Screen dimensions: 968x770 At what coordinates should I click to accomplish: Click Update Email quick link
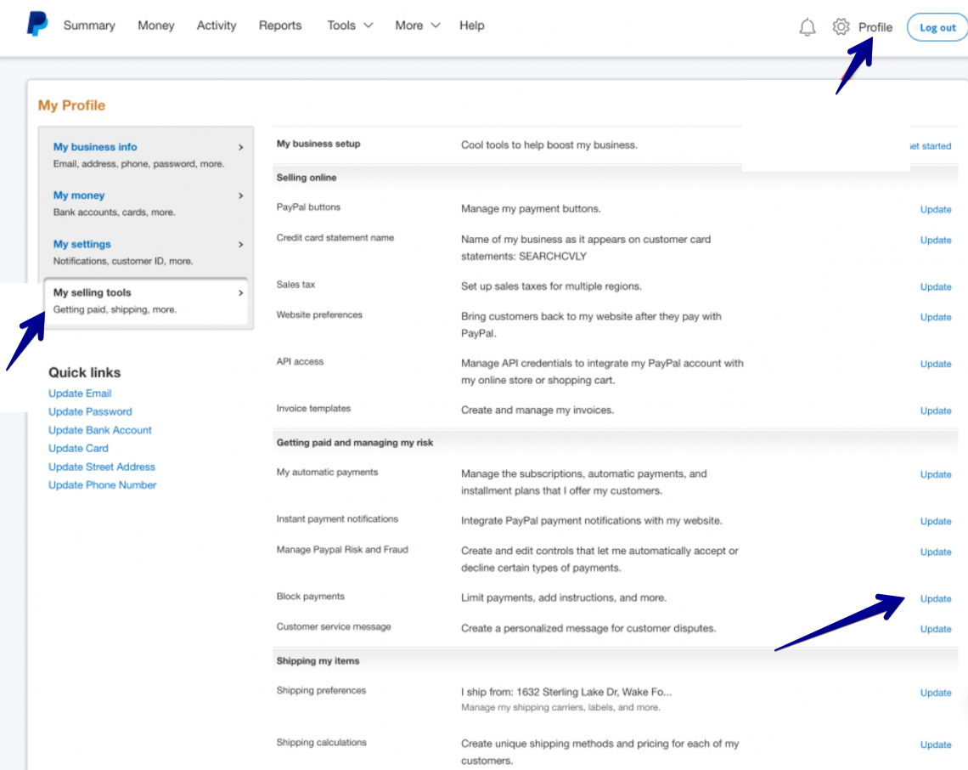80,393
